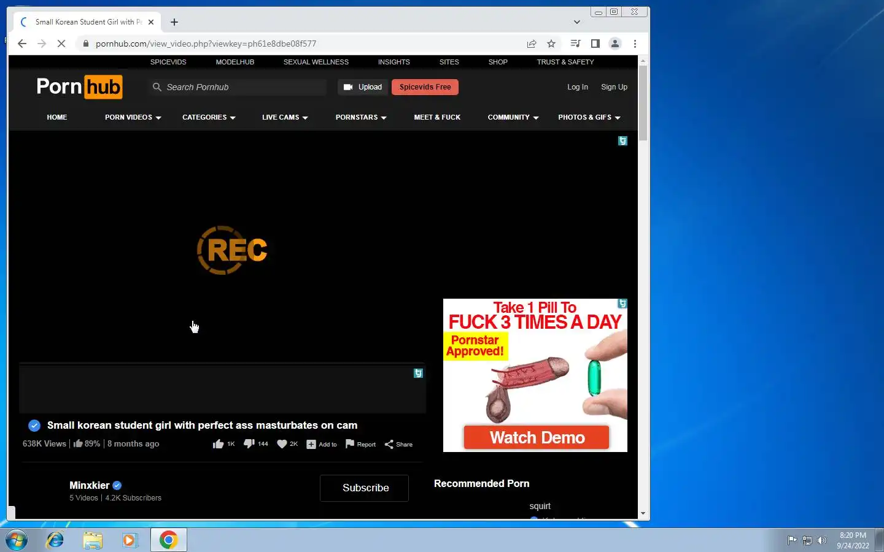Go back with the browser back arrow
Image resolution: width=884 pixels, height=552 pixels.
22,44
